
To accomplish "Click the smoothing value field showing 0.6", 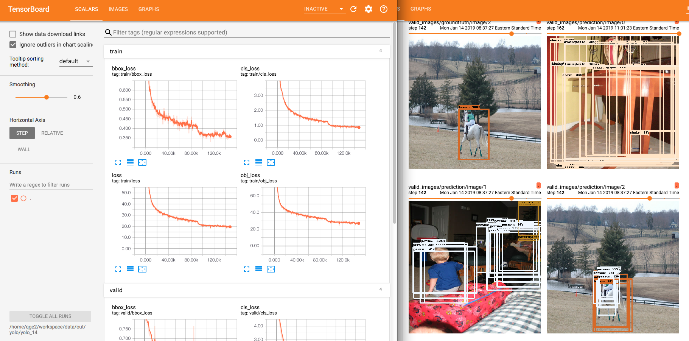I will (82, 97).
